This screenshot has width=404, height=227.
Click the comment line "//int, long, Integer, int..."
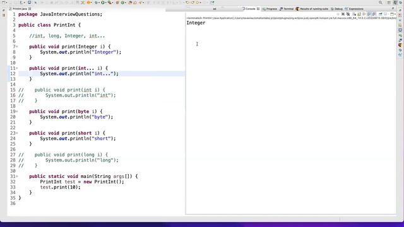click(67, 36)
